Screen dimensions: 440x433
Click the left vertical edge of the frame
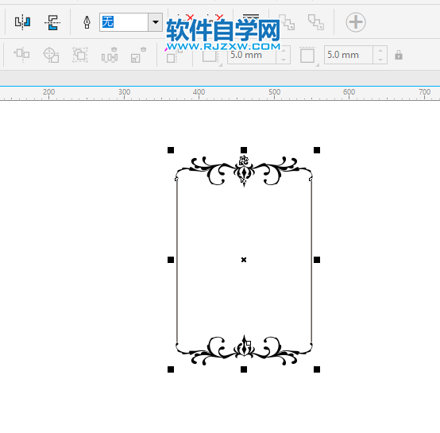point(177,261)
